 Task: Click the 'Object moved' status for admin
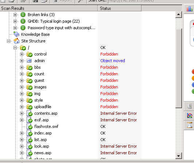pyautogui.click(x=113, y=61)
